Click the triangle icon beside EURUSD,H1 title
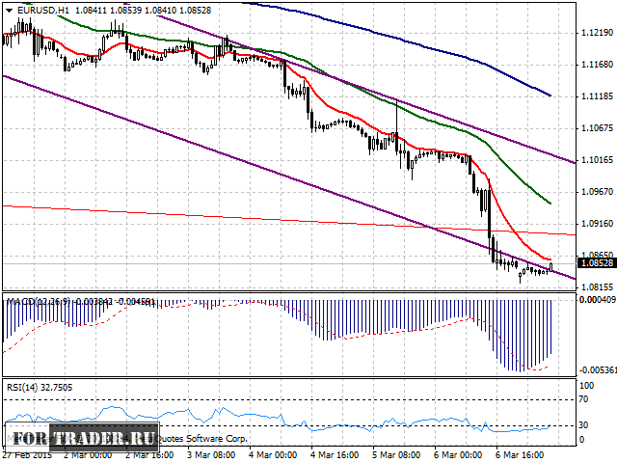Image resolution: width=617 pixels, height=463 pixels. tap(6, 10)
